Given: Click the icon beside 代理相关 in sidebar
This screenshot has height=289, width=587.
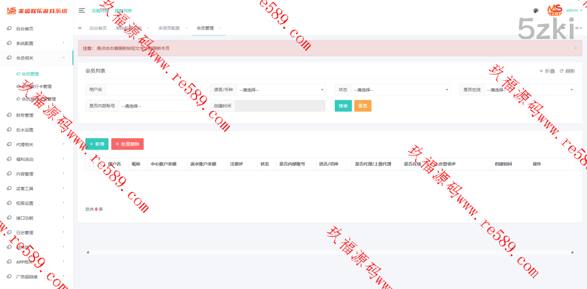Looking at the screenshot, I should (9, 144).
